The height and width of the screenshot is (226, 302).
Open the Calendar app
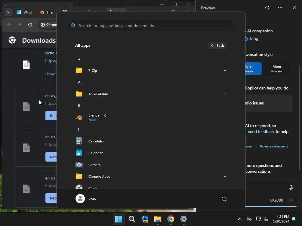click(x=151, y=153)
